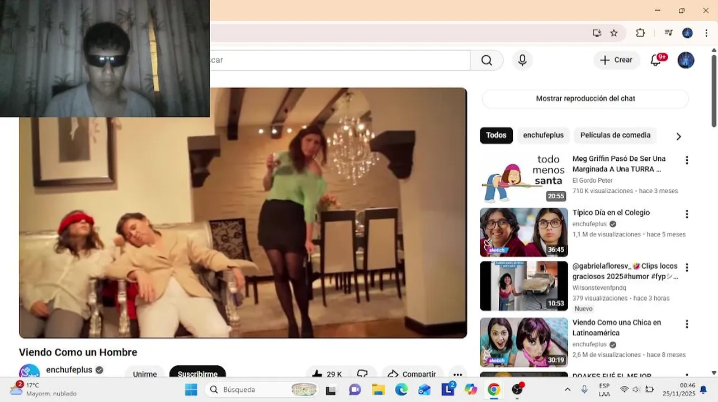This screenshot has width=718, height=402.
Task: Open Chrome three-dot menu
Action: 706,33
